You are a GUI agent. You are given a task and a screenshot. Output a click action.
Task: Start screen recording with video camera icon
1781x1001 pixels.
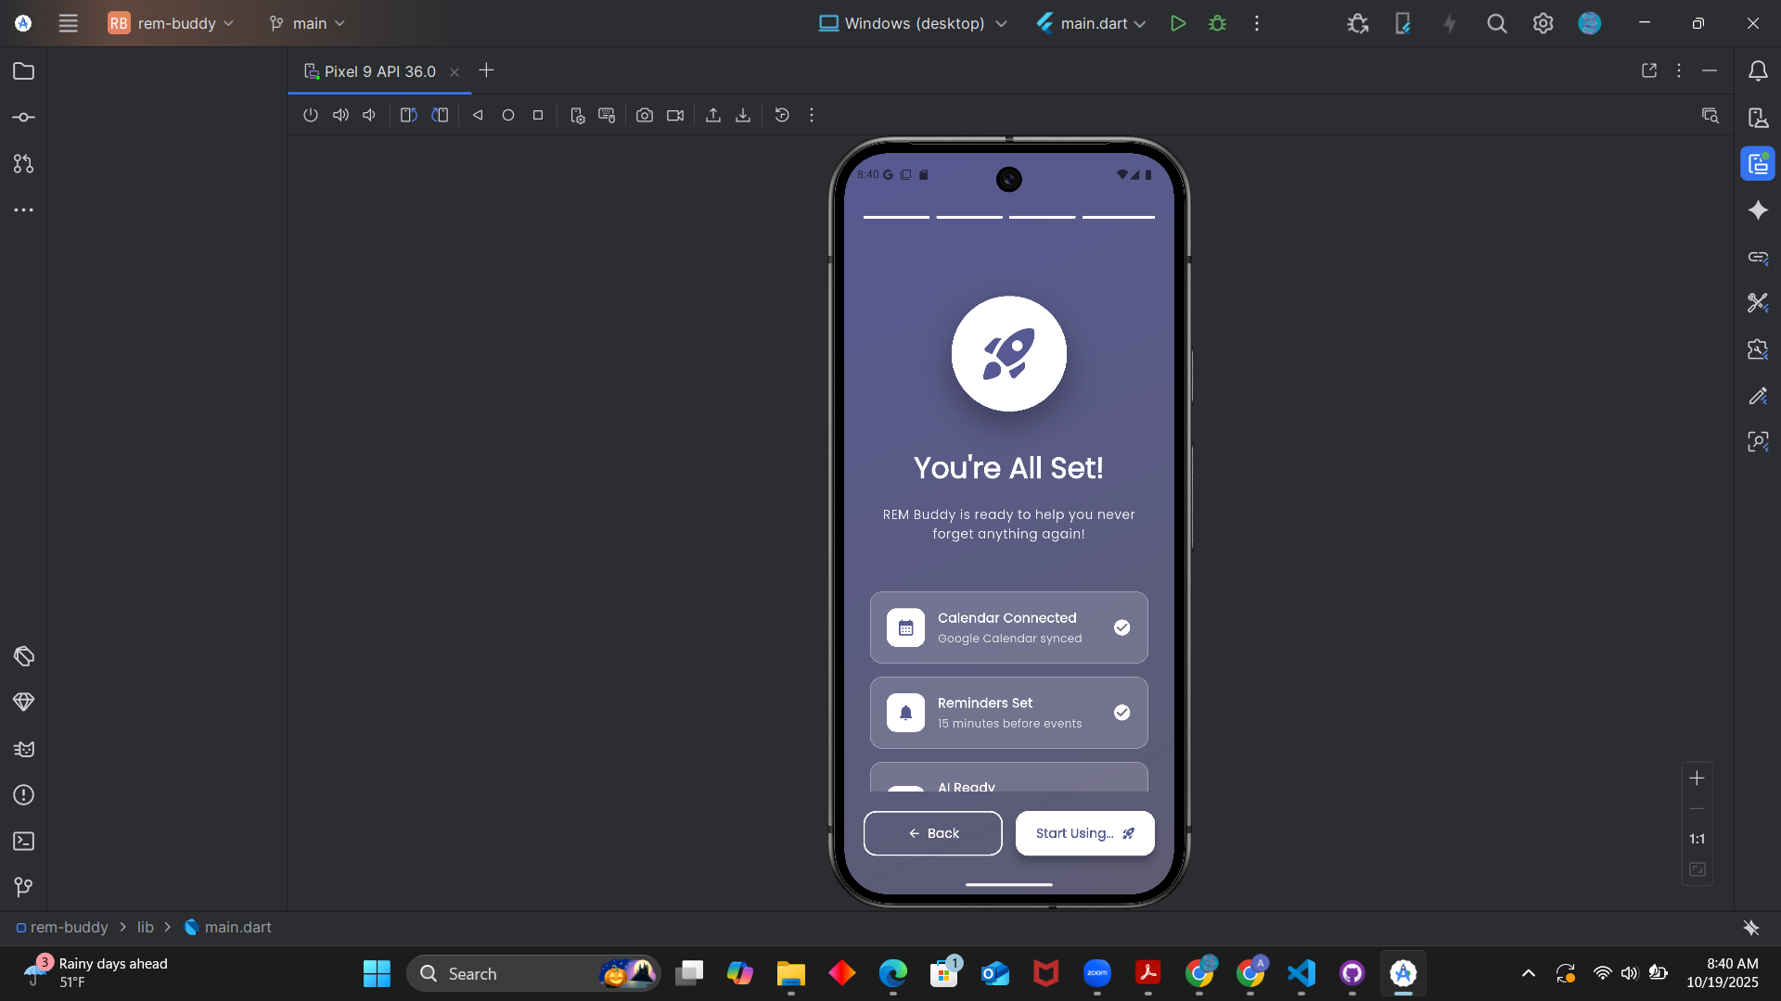pos(675,115)
